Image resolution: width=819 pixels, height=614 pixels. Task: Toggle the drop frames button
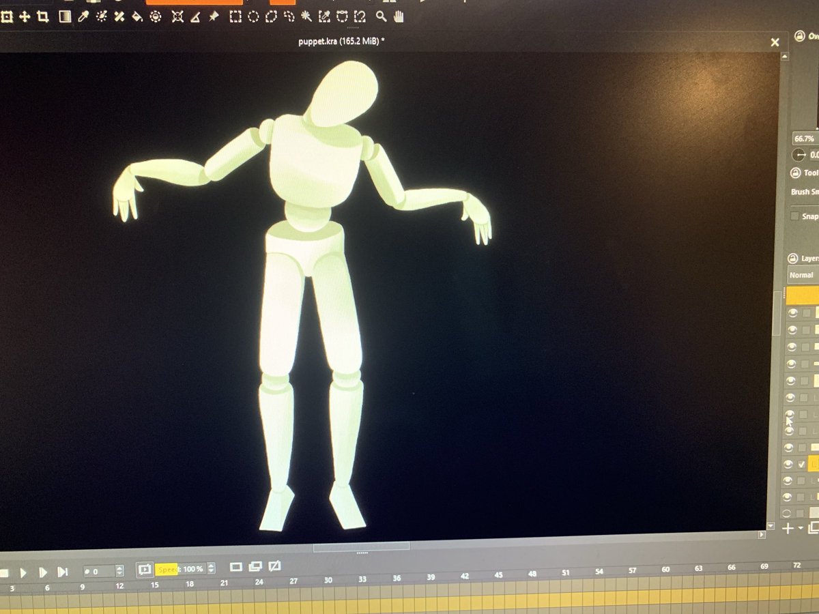(x=145, y=569)
